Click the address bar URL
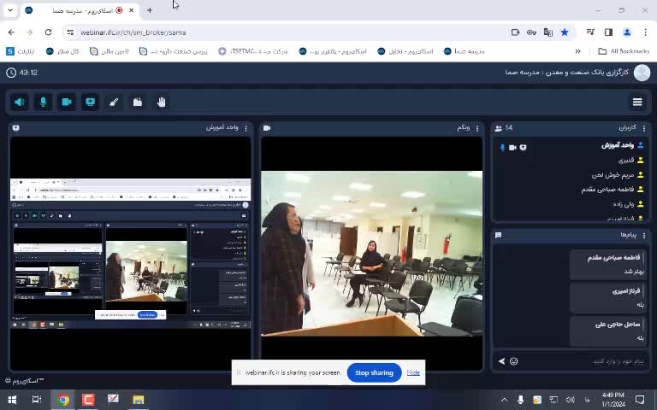The height and width of the screenshot is (410, 657). [133, 32]
